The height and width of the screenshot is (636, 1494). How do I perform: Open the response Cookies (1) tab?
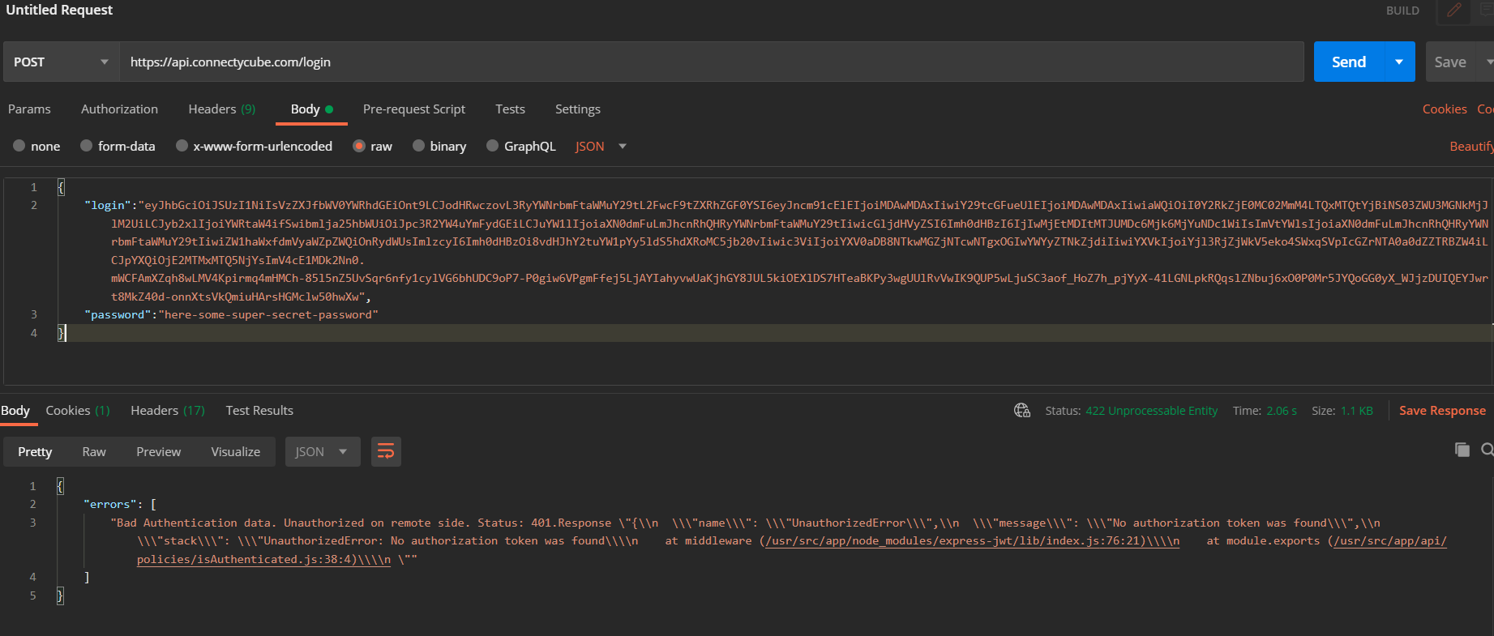pos(78,410)
